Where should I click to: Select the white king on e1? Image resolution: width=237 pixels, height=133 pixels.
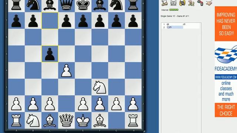click(x=83, y=120)
